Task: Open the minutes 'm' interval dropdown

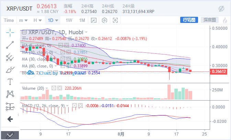Action: [x=23, y=20]
